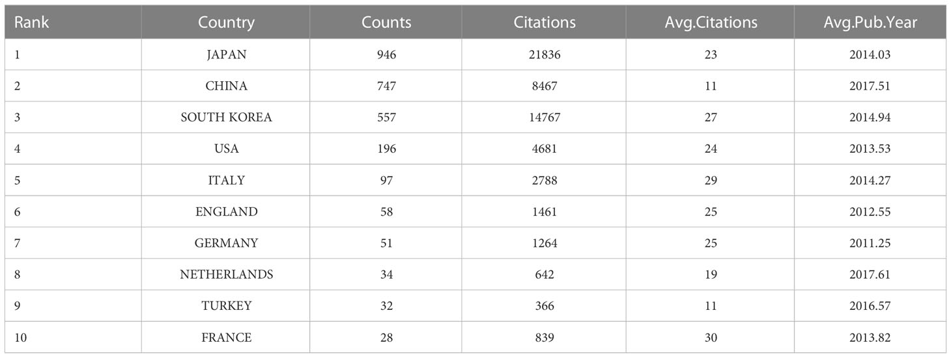The height and width of the screenshot is (358, 951).
Task: Click the USA country cell
Action: (226, 149)
